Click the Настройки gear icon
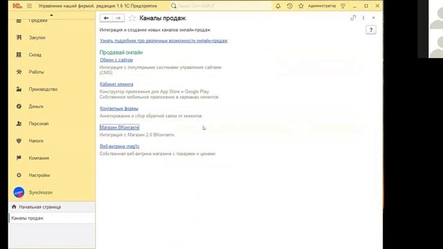Viewport: 443px width, 249px height. [19, 175]
